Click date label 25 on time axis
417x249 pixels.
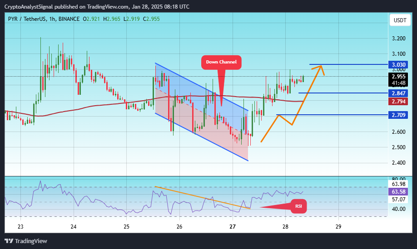pyautogui.click(x=126, y=227)
